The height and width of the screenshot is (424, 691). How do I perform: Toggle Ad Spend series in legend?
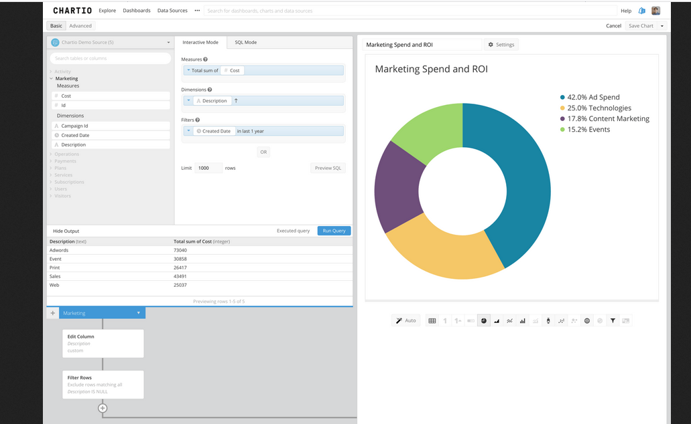[592, 97]
